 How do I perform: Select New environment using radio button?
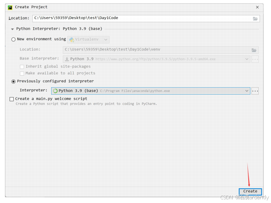pos(14,39)
